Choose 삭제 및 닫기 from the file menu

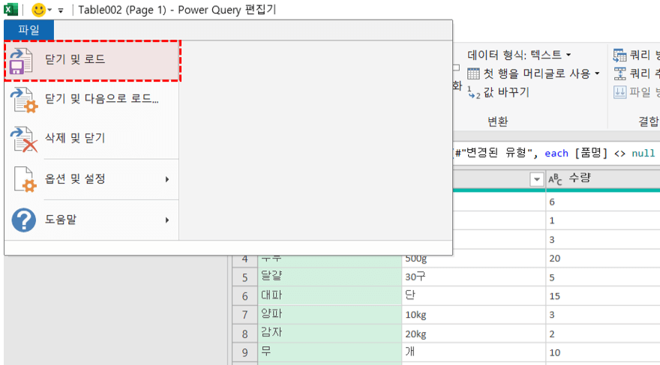coord(75,139)
